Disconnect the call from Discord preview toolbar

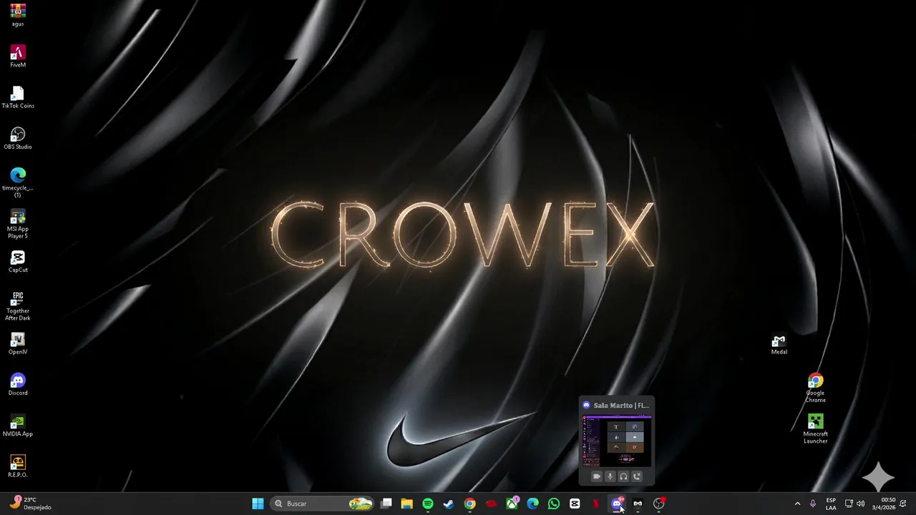(637, 476)
